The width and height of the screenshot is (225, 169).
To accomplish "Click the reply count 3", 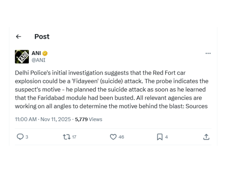I will (x=27, y=137).
